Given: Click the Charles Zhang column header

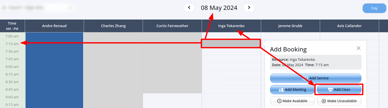Looking at the screenshot, I should (x=113, y=26).
